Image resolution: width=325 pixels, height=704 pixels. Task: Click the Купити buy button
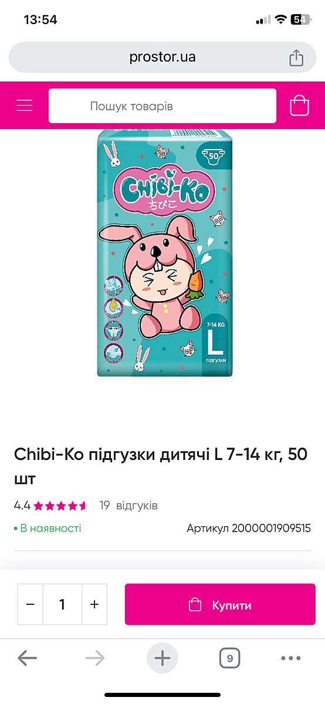click(220, 604)
